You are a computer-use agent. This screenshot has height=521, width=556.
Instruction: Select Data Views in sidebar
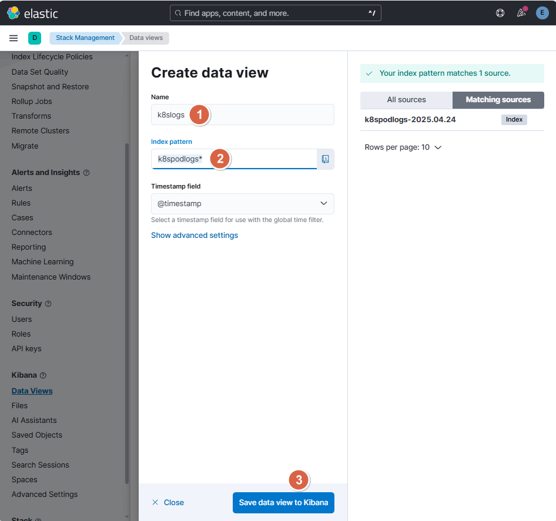(x=32, y=391)
